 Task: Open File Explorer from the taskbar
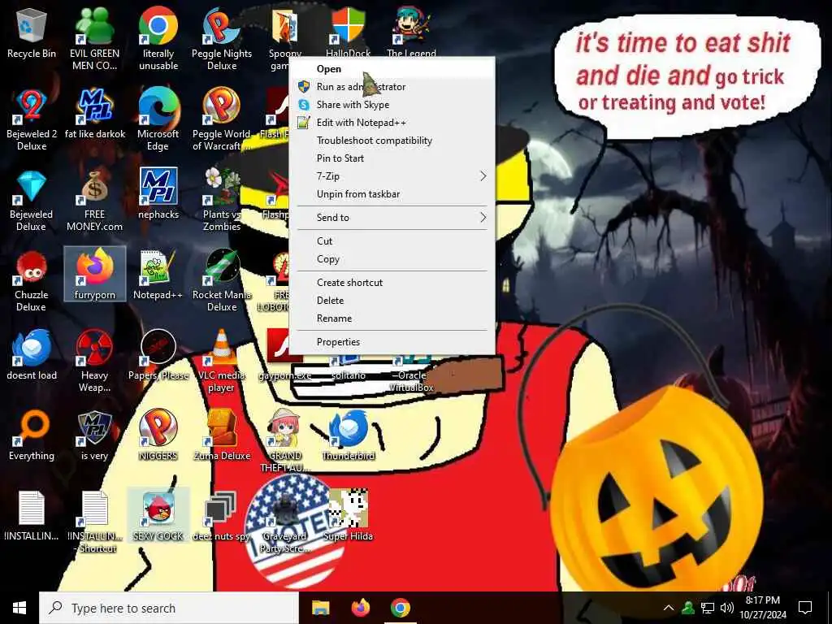(x=320, y=608)
